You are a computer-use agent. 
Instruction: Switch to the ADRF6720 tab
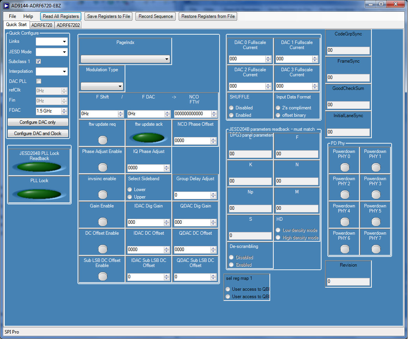(42, 25)
